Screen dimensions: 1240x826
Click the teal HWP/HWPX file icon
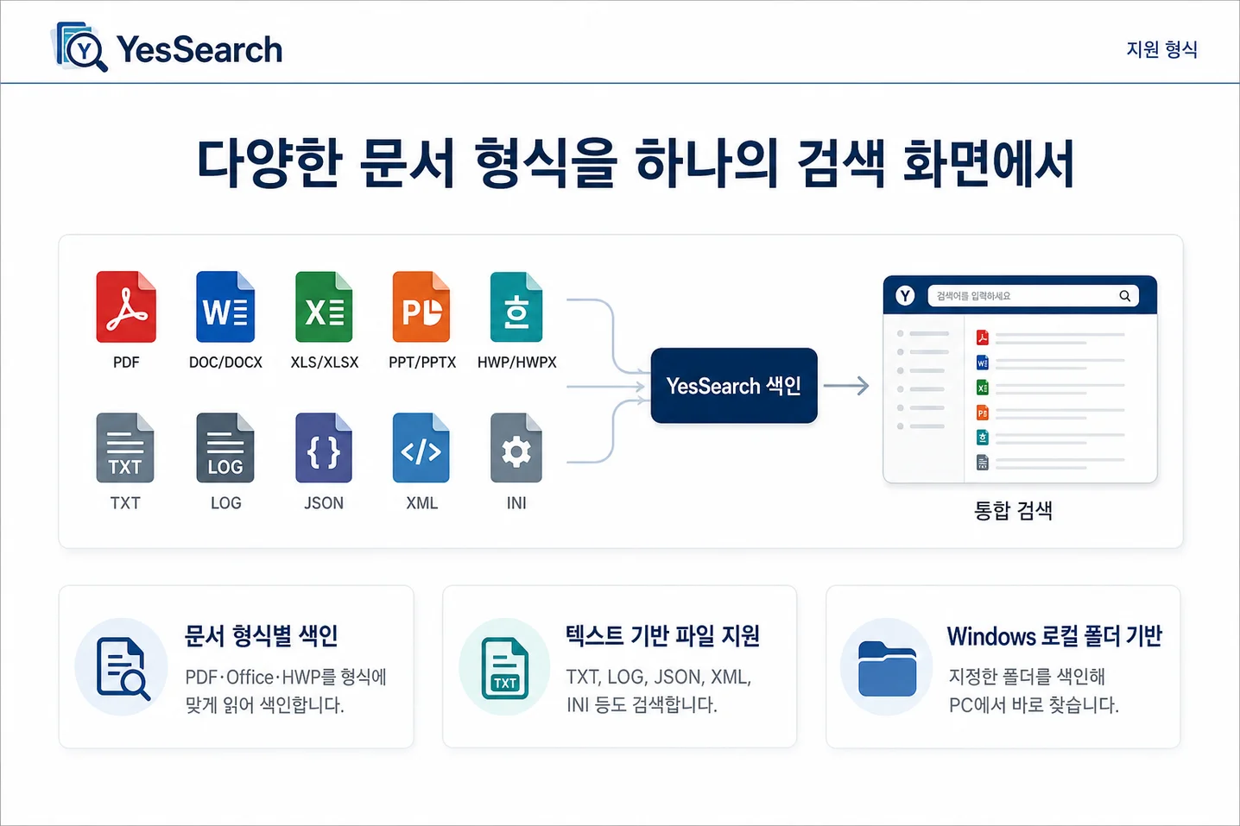click(x=516, y=307)
